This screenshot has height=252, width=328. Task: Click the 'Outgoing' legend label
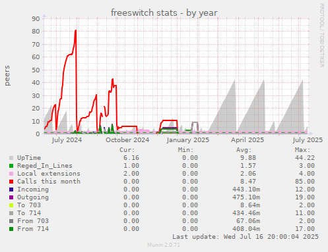click(33, 197)
